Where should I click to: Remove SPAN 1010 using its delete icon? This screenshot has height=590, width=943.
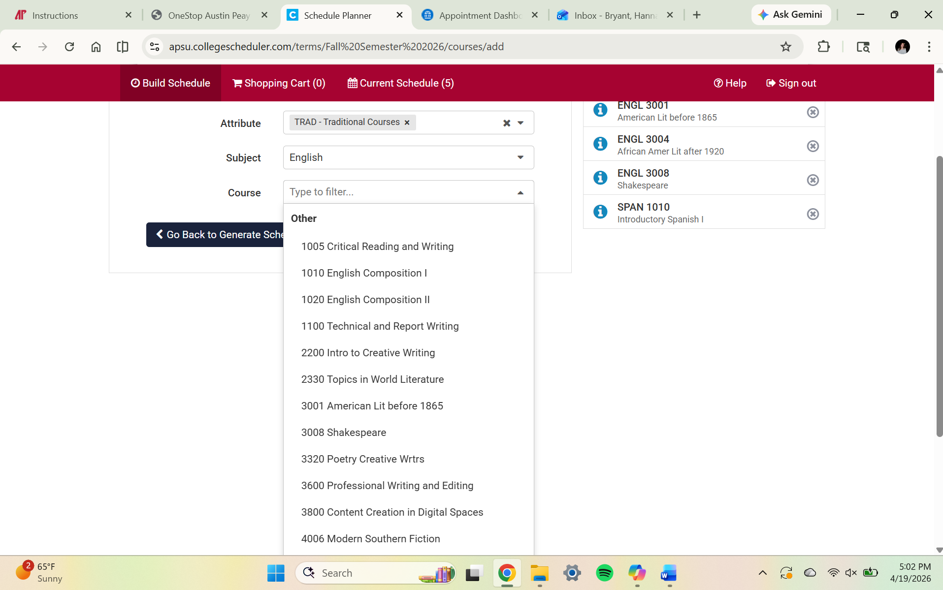click(x=813, y=214)
